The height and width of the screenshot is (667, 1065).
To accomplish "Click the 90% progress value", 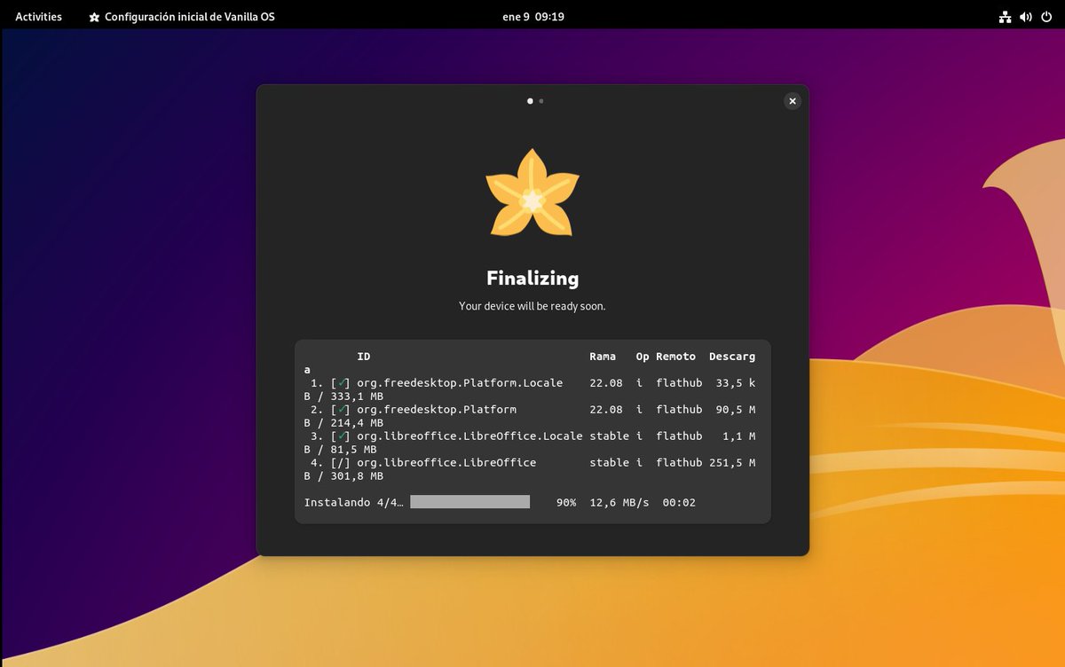I will tap(566, 503).
